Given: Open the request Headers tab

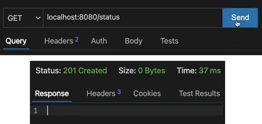Looking at the screenshot, I should (x=59, y=41).
